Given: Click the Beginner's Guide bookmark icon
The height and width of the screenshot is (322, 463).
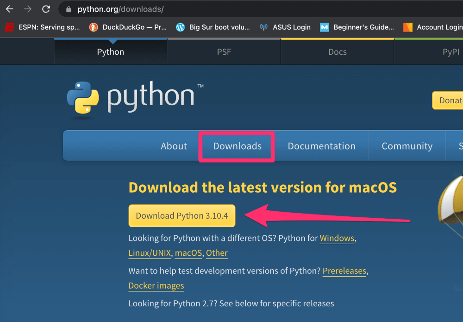Looking at the screenshot, I should pos(325,27).
